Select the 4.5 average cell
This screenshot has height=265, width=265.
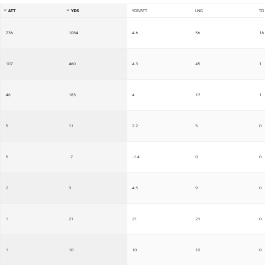(135, 188)
